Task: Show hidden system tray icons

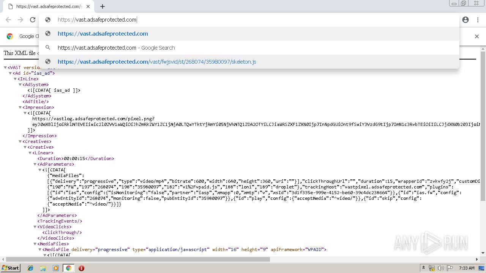Action: (423, 268)
